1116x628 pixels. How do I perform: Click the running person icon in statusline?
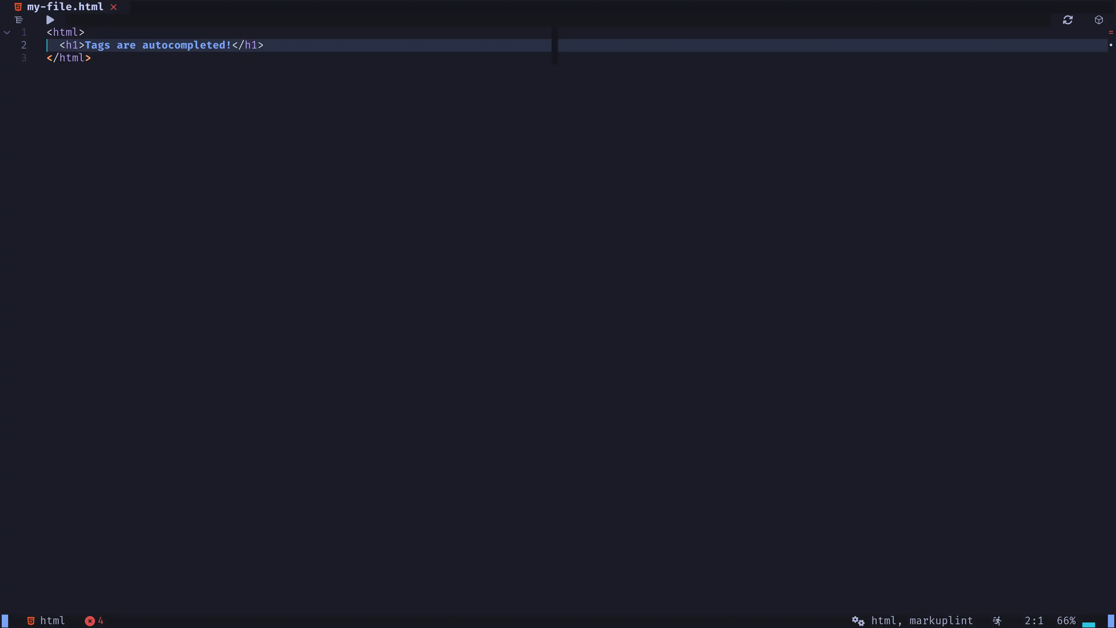[x=997, y=621]
